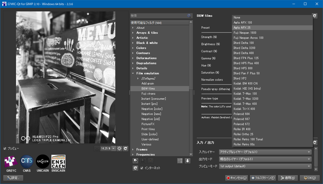Open the プレビューモード dropdown
Viewport: 323px width, 184px height.
click(265, 166)
